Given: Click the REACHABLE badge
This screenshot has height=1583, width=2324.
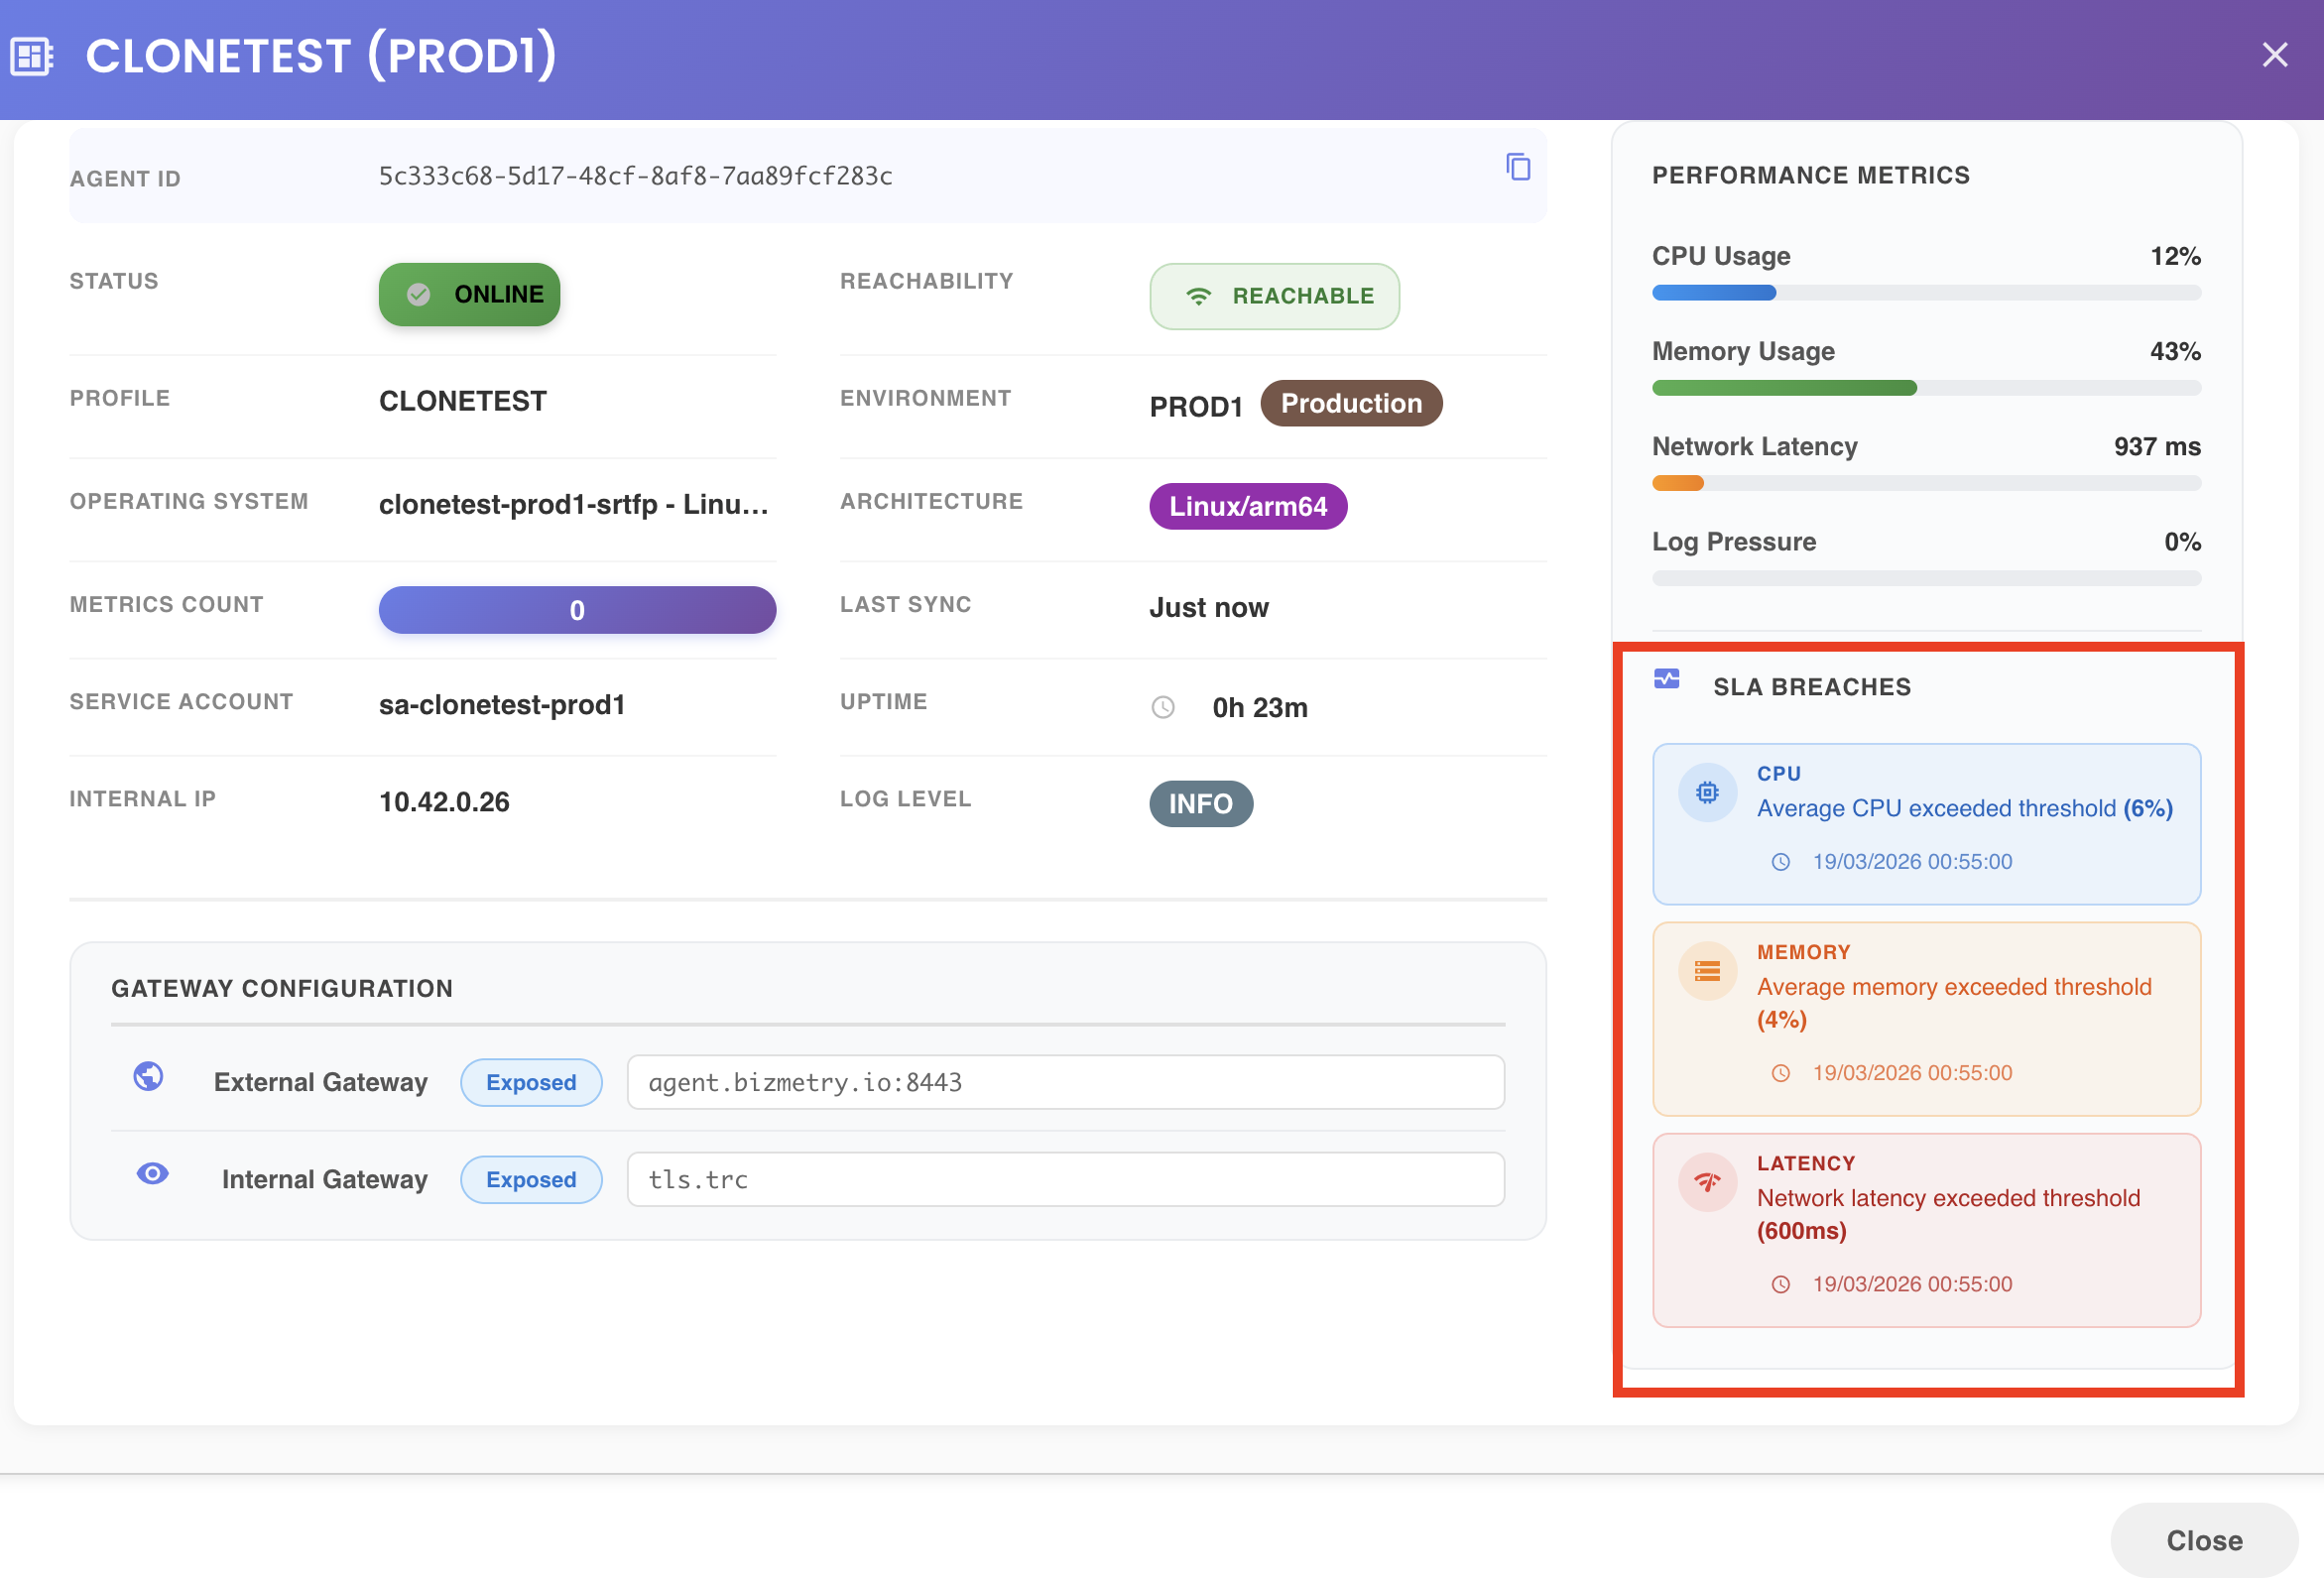Looking at the screenshot, I should pos(1274,296).
